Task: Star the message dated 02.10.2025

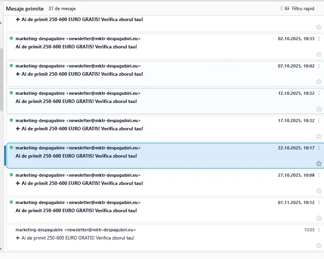Action: point(319,54)
